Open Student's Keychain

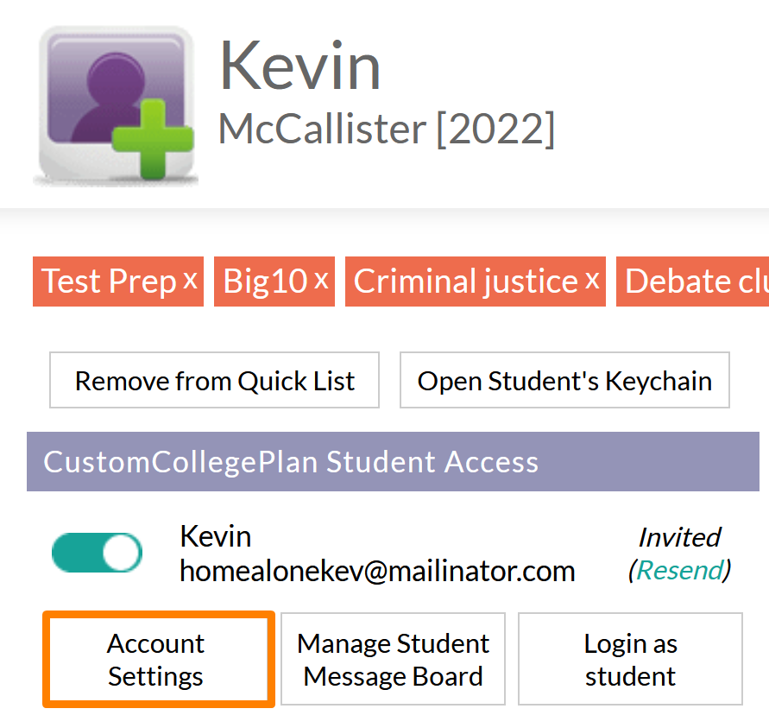[564, 380]
